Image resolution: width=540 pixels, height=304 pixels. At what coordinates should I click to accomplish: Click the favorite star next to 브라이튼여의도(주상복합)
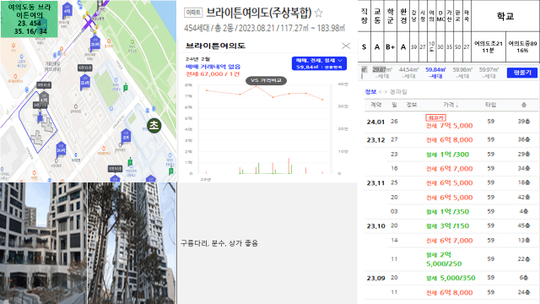(x=319, y=14)
